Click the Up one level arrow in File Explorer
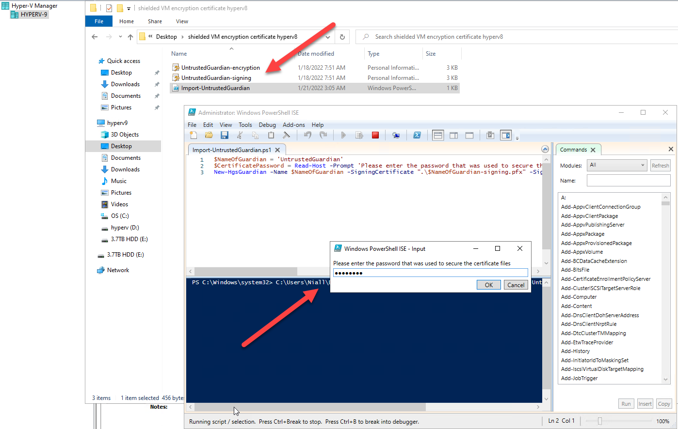678x429 pixels. [x=130, y=37]
